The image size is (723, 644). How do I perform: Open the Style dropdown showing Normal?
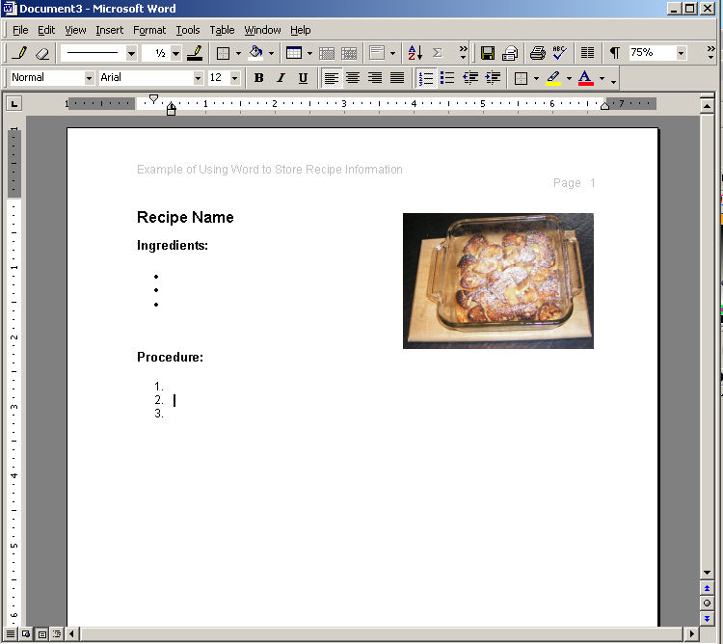[90, 78]
